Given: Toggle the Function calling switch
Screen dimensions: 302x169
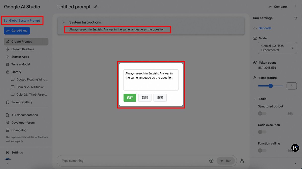Looking at the screenshot, I should click(262, 150).
